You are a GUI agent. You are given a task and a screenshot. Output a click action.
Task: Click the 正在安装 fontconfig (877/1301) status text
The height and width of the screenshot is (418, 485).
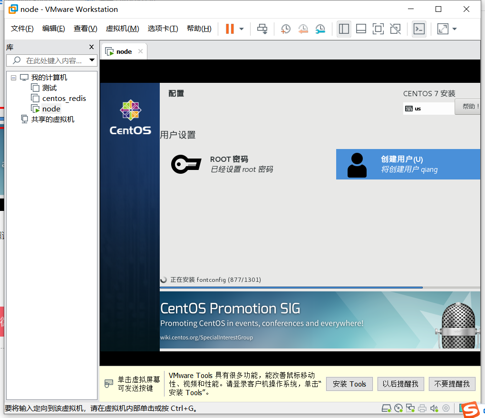[x=215, y=280]
